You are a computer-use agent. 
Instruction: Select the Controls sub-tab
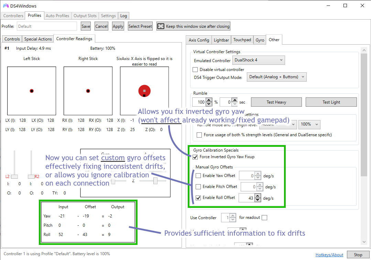pos(12,39)
